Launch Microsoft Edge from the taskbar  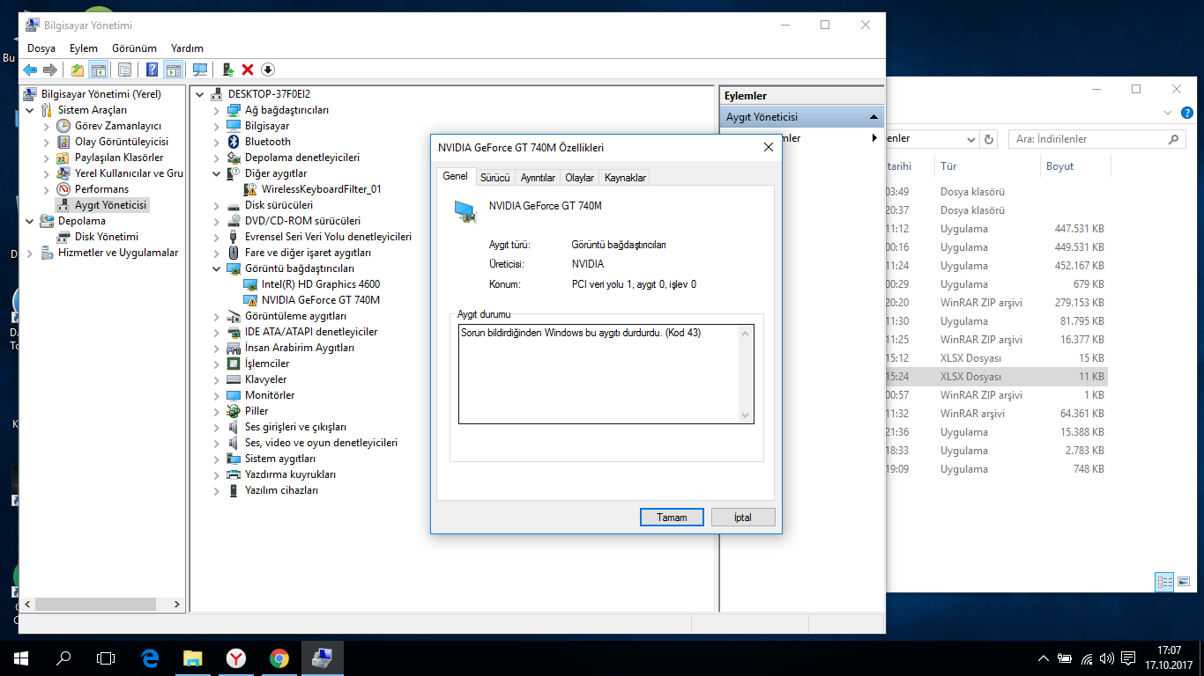(150, 658)
